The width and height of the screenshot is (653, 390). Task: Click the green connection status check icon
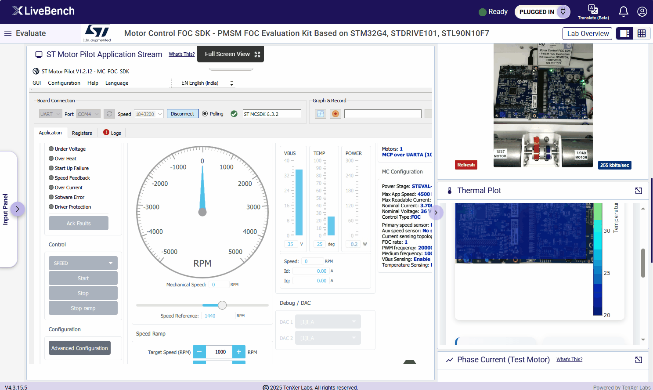234,114
